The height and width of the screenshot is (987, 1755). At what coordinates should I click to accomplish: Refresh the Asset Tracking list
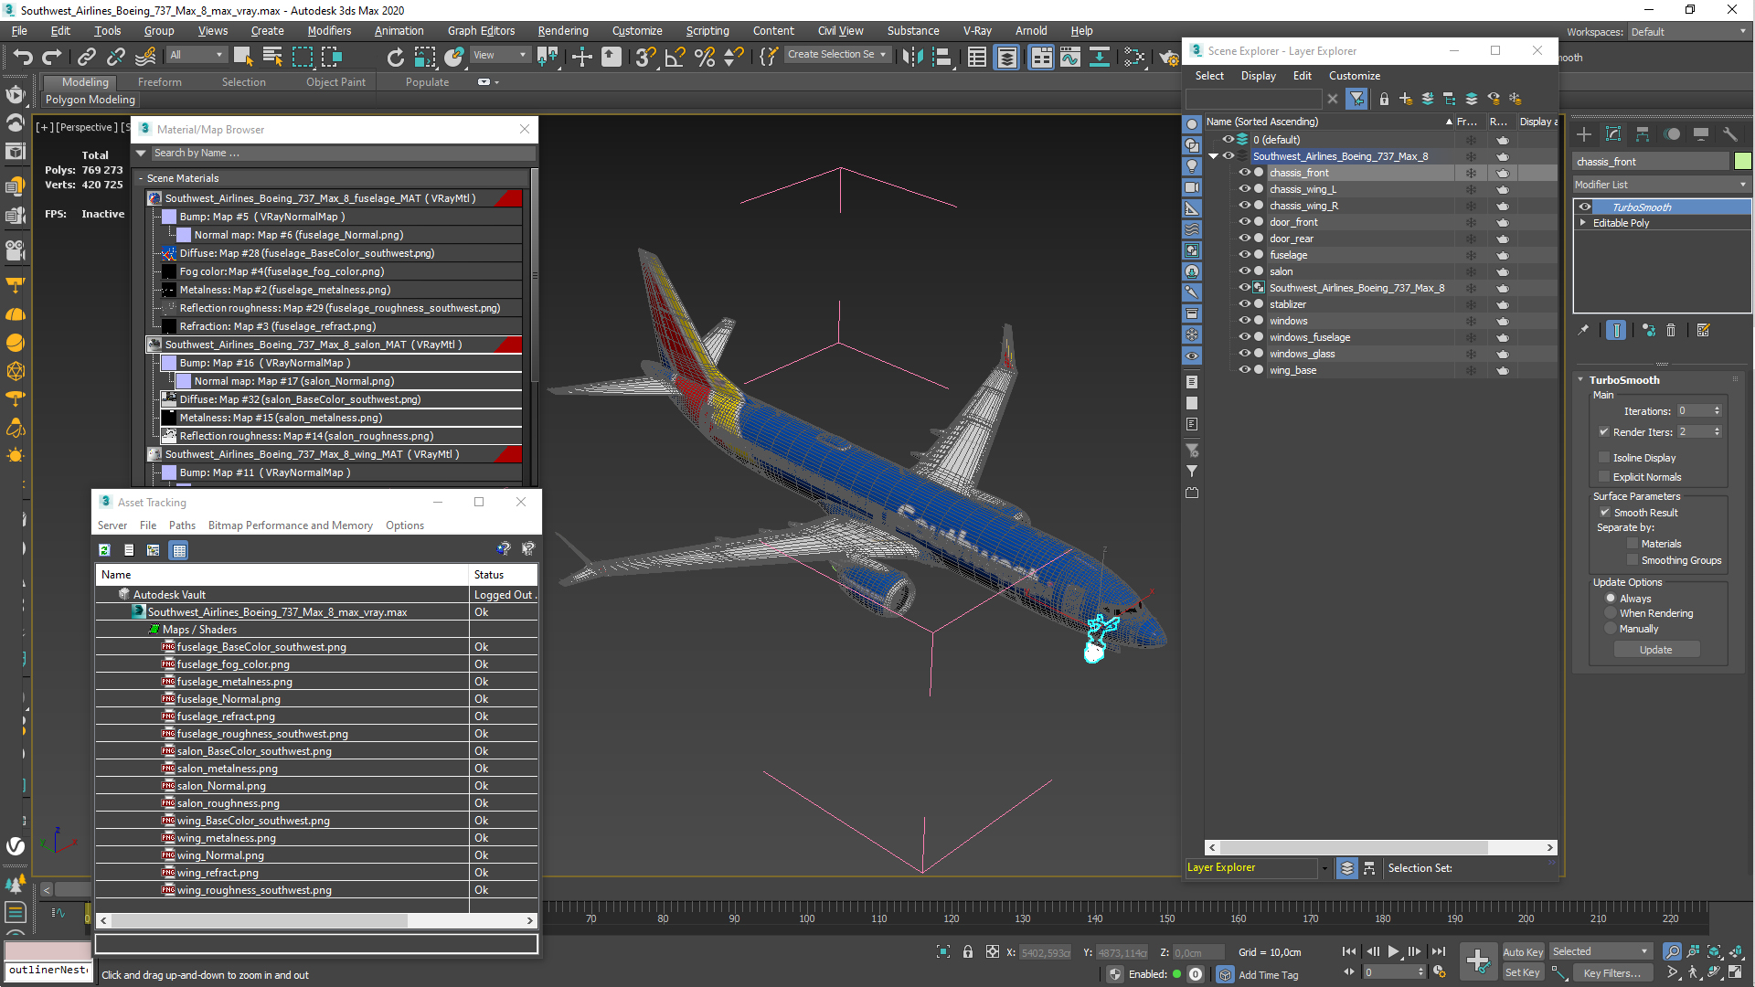(x=104, y=550)
